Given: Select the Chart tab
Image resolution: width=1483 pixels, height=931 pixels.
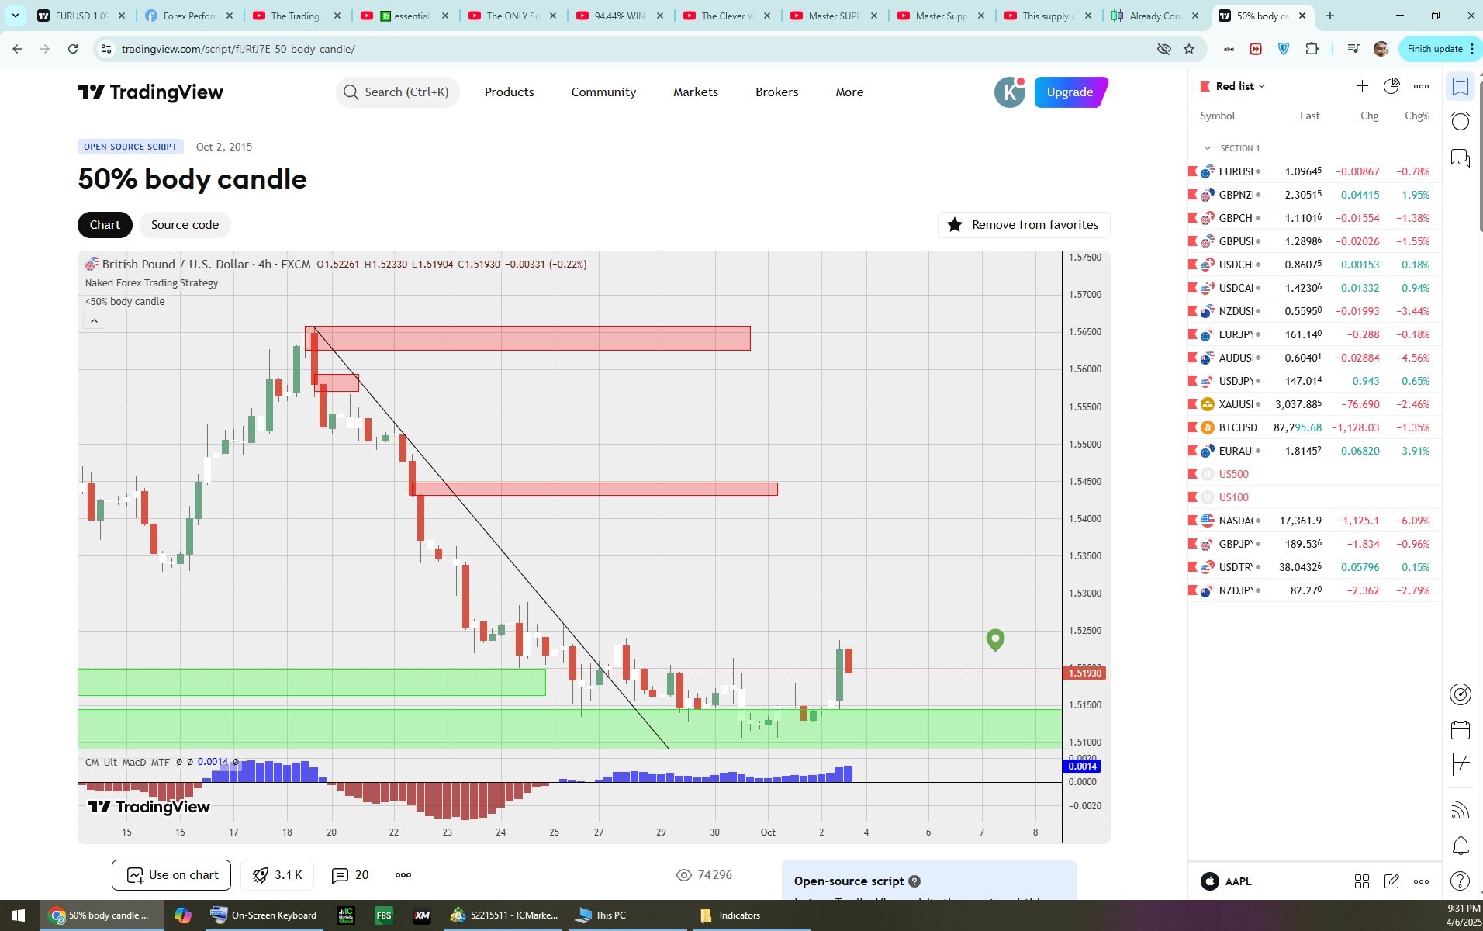Looking at the screenshot, I should pos(105,225).
